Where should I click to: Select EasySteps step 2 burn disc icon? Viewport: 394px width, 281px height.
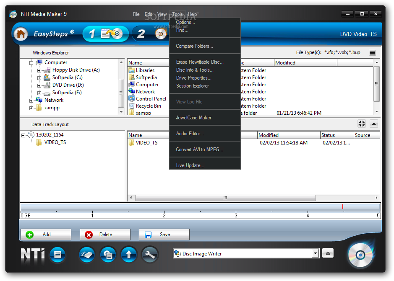point(161,34)
